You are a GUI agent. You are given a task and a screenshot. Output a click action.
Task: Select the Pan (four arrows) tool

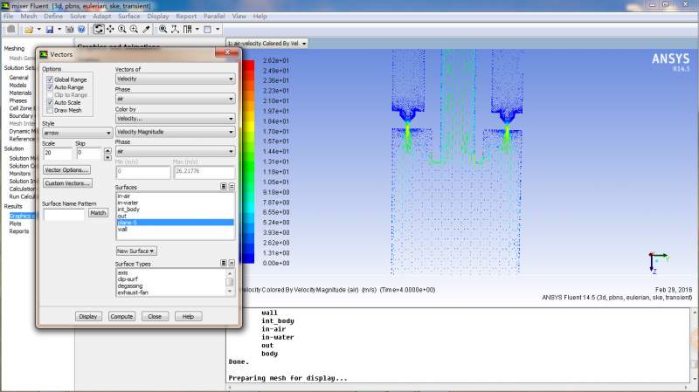(110, 30)
